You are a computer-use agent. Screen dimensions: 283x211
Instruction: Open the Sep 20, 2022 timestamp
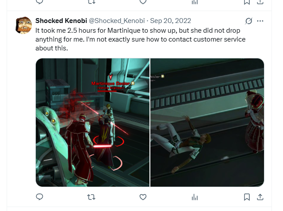pyautogui.click(x=170, y=21)
